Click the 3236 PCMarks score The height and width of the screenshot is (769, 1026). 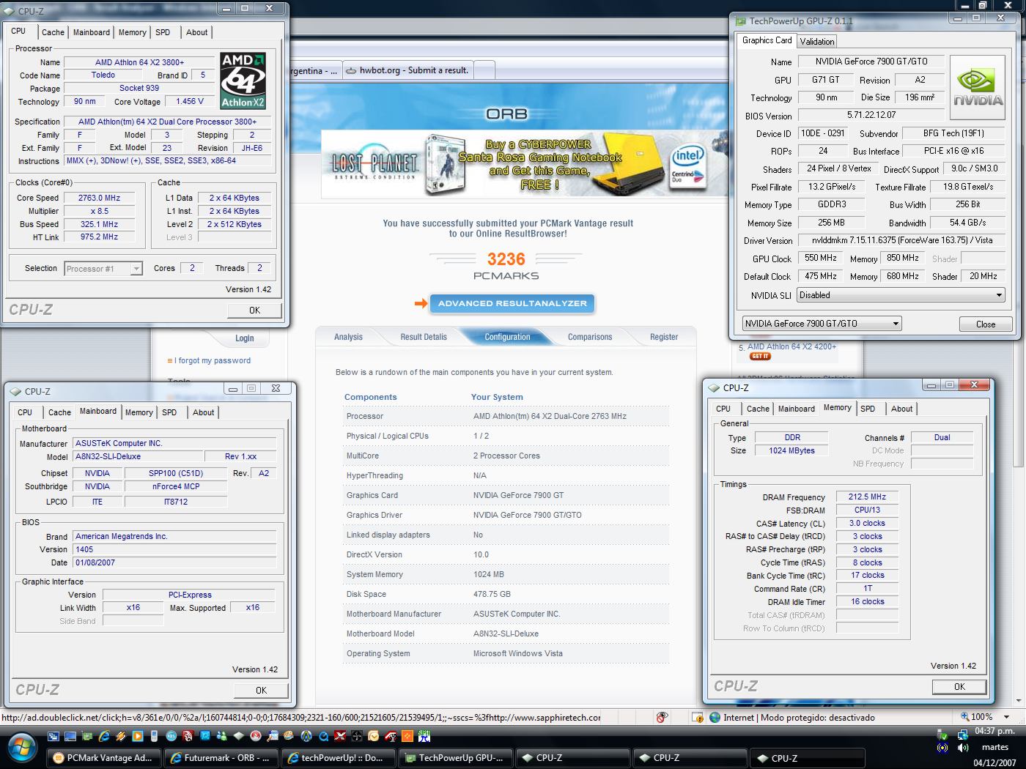[506, 259]
